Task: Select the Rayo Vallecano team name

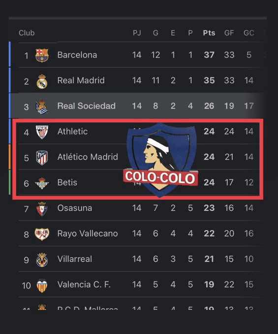Action: tap(88, 233)
